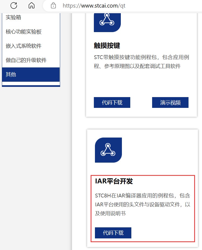Screen dimensions: 202x250
Task: Select the highlighted 其他 sidebar item
Action: [x=31, y=74]
